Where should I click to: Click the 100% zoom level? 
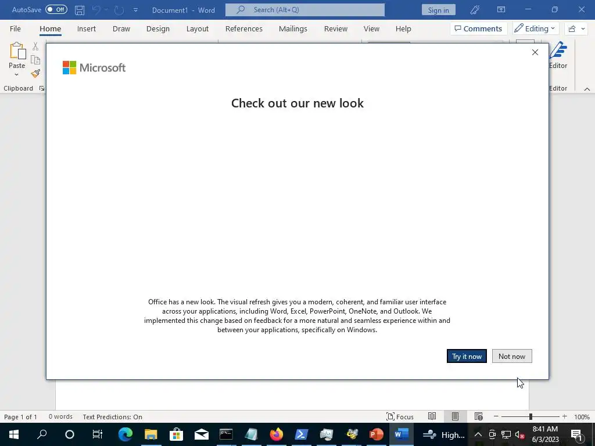[582, 417]
